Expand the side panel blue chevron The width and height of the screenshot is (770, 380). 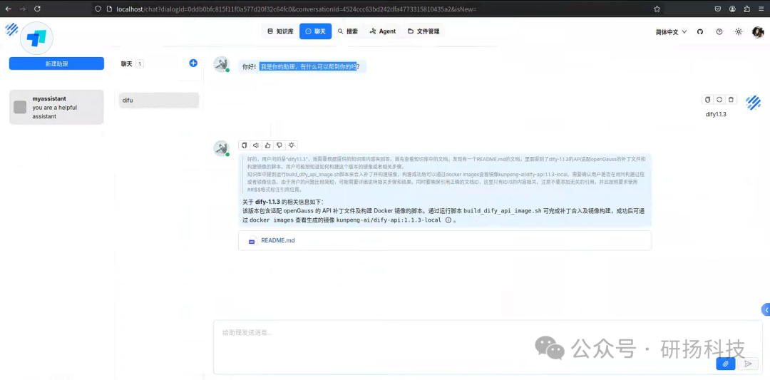[766, 310]
